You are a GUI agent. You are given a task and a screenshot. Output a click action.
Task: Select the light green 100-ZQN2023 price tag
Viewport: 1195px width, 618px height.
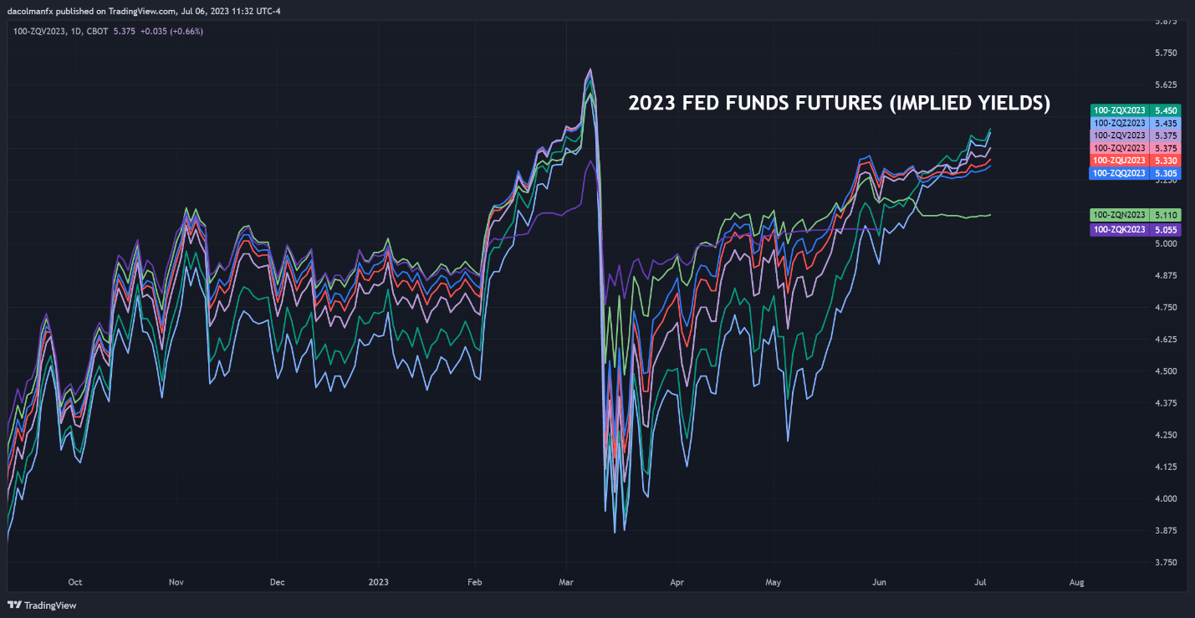click(x=1136, y=214)
